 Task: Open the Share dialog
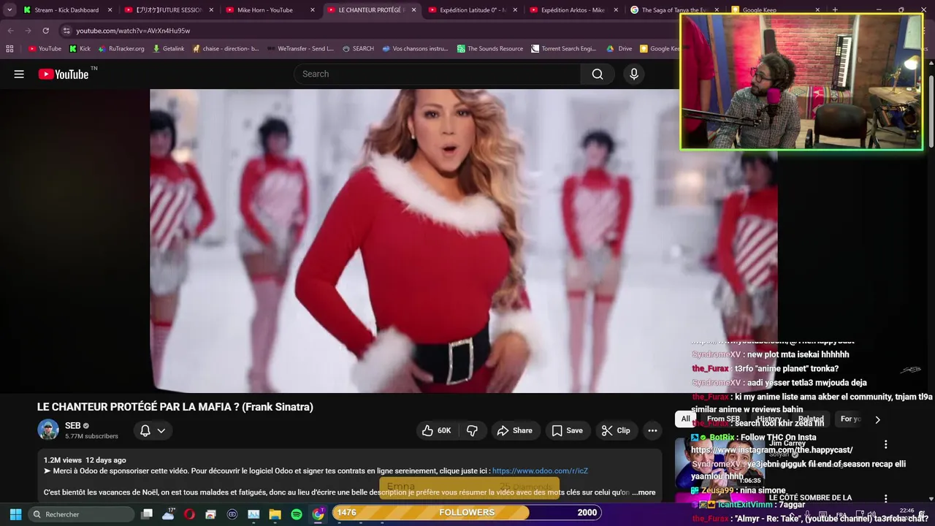pyautogui.click(x=514, y=430)
